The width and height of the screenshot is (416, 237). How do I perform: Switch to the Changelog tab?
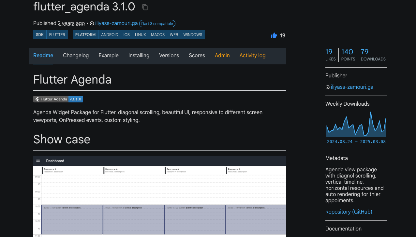pyautogui.click(x=76, y=55)
